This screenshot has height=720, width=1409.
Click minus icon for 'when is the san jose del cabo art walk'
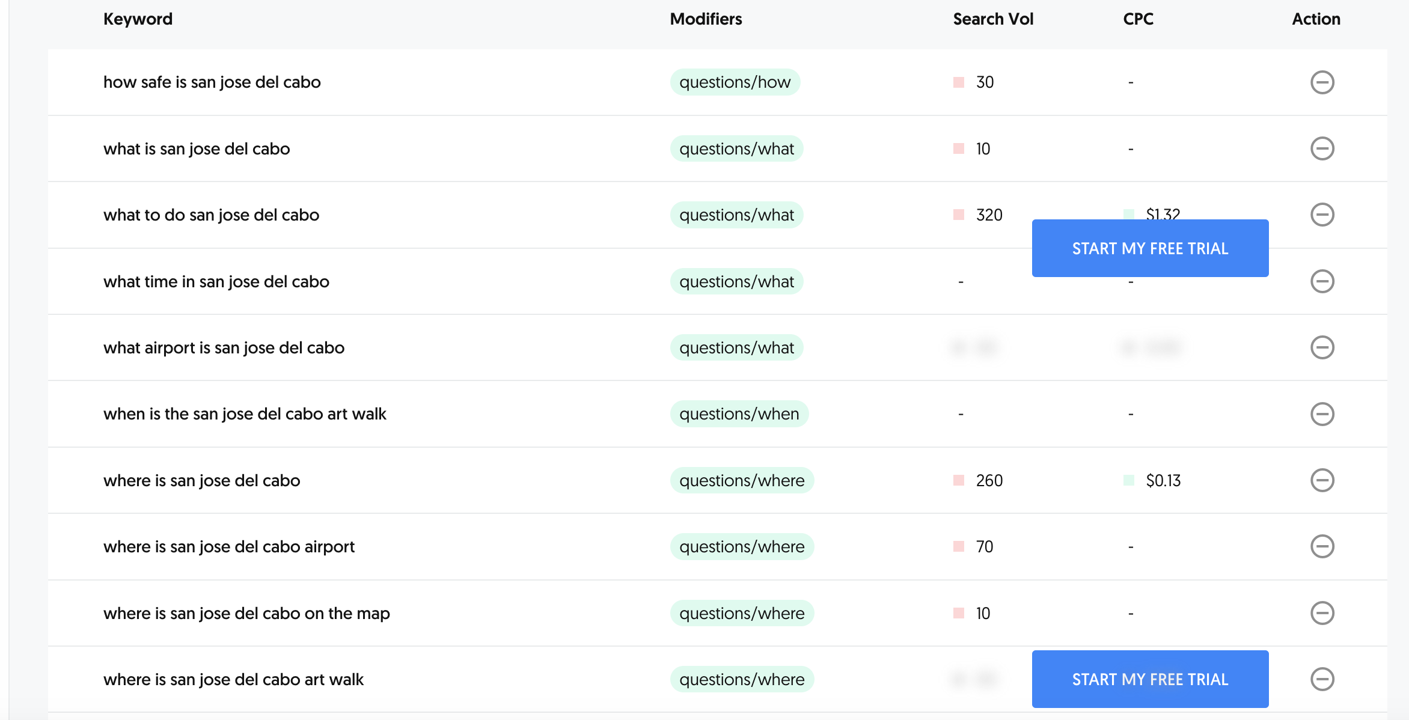pyautogui.click(x=1322, y=414)
